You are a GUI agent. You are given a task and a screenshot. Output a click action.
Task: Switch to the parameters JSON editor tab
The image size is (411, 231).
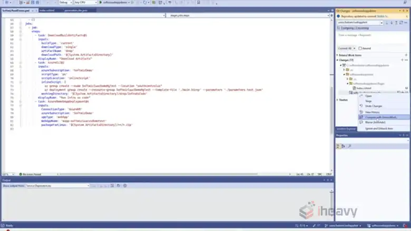[76, 11]
